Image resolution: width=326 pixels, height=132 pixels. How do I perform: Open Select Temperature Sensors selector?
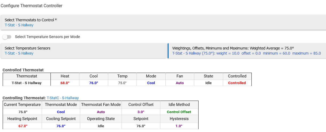point(84,51)
